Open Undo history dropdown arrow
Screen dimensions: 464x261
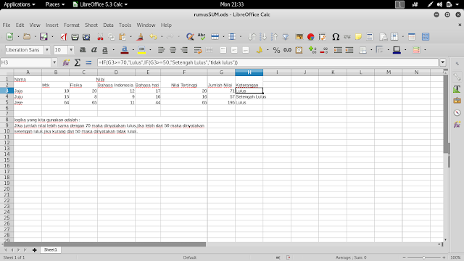click(x=162, y=37)
